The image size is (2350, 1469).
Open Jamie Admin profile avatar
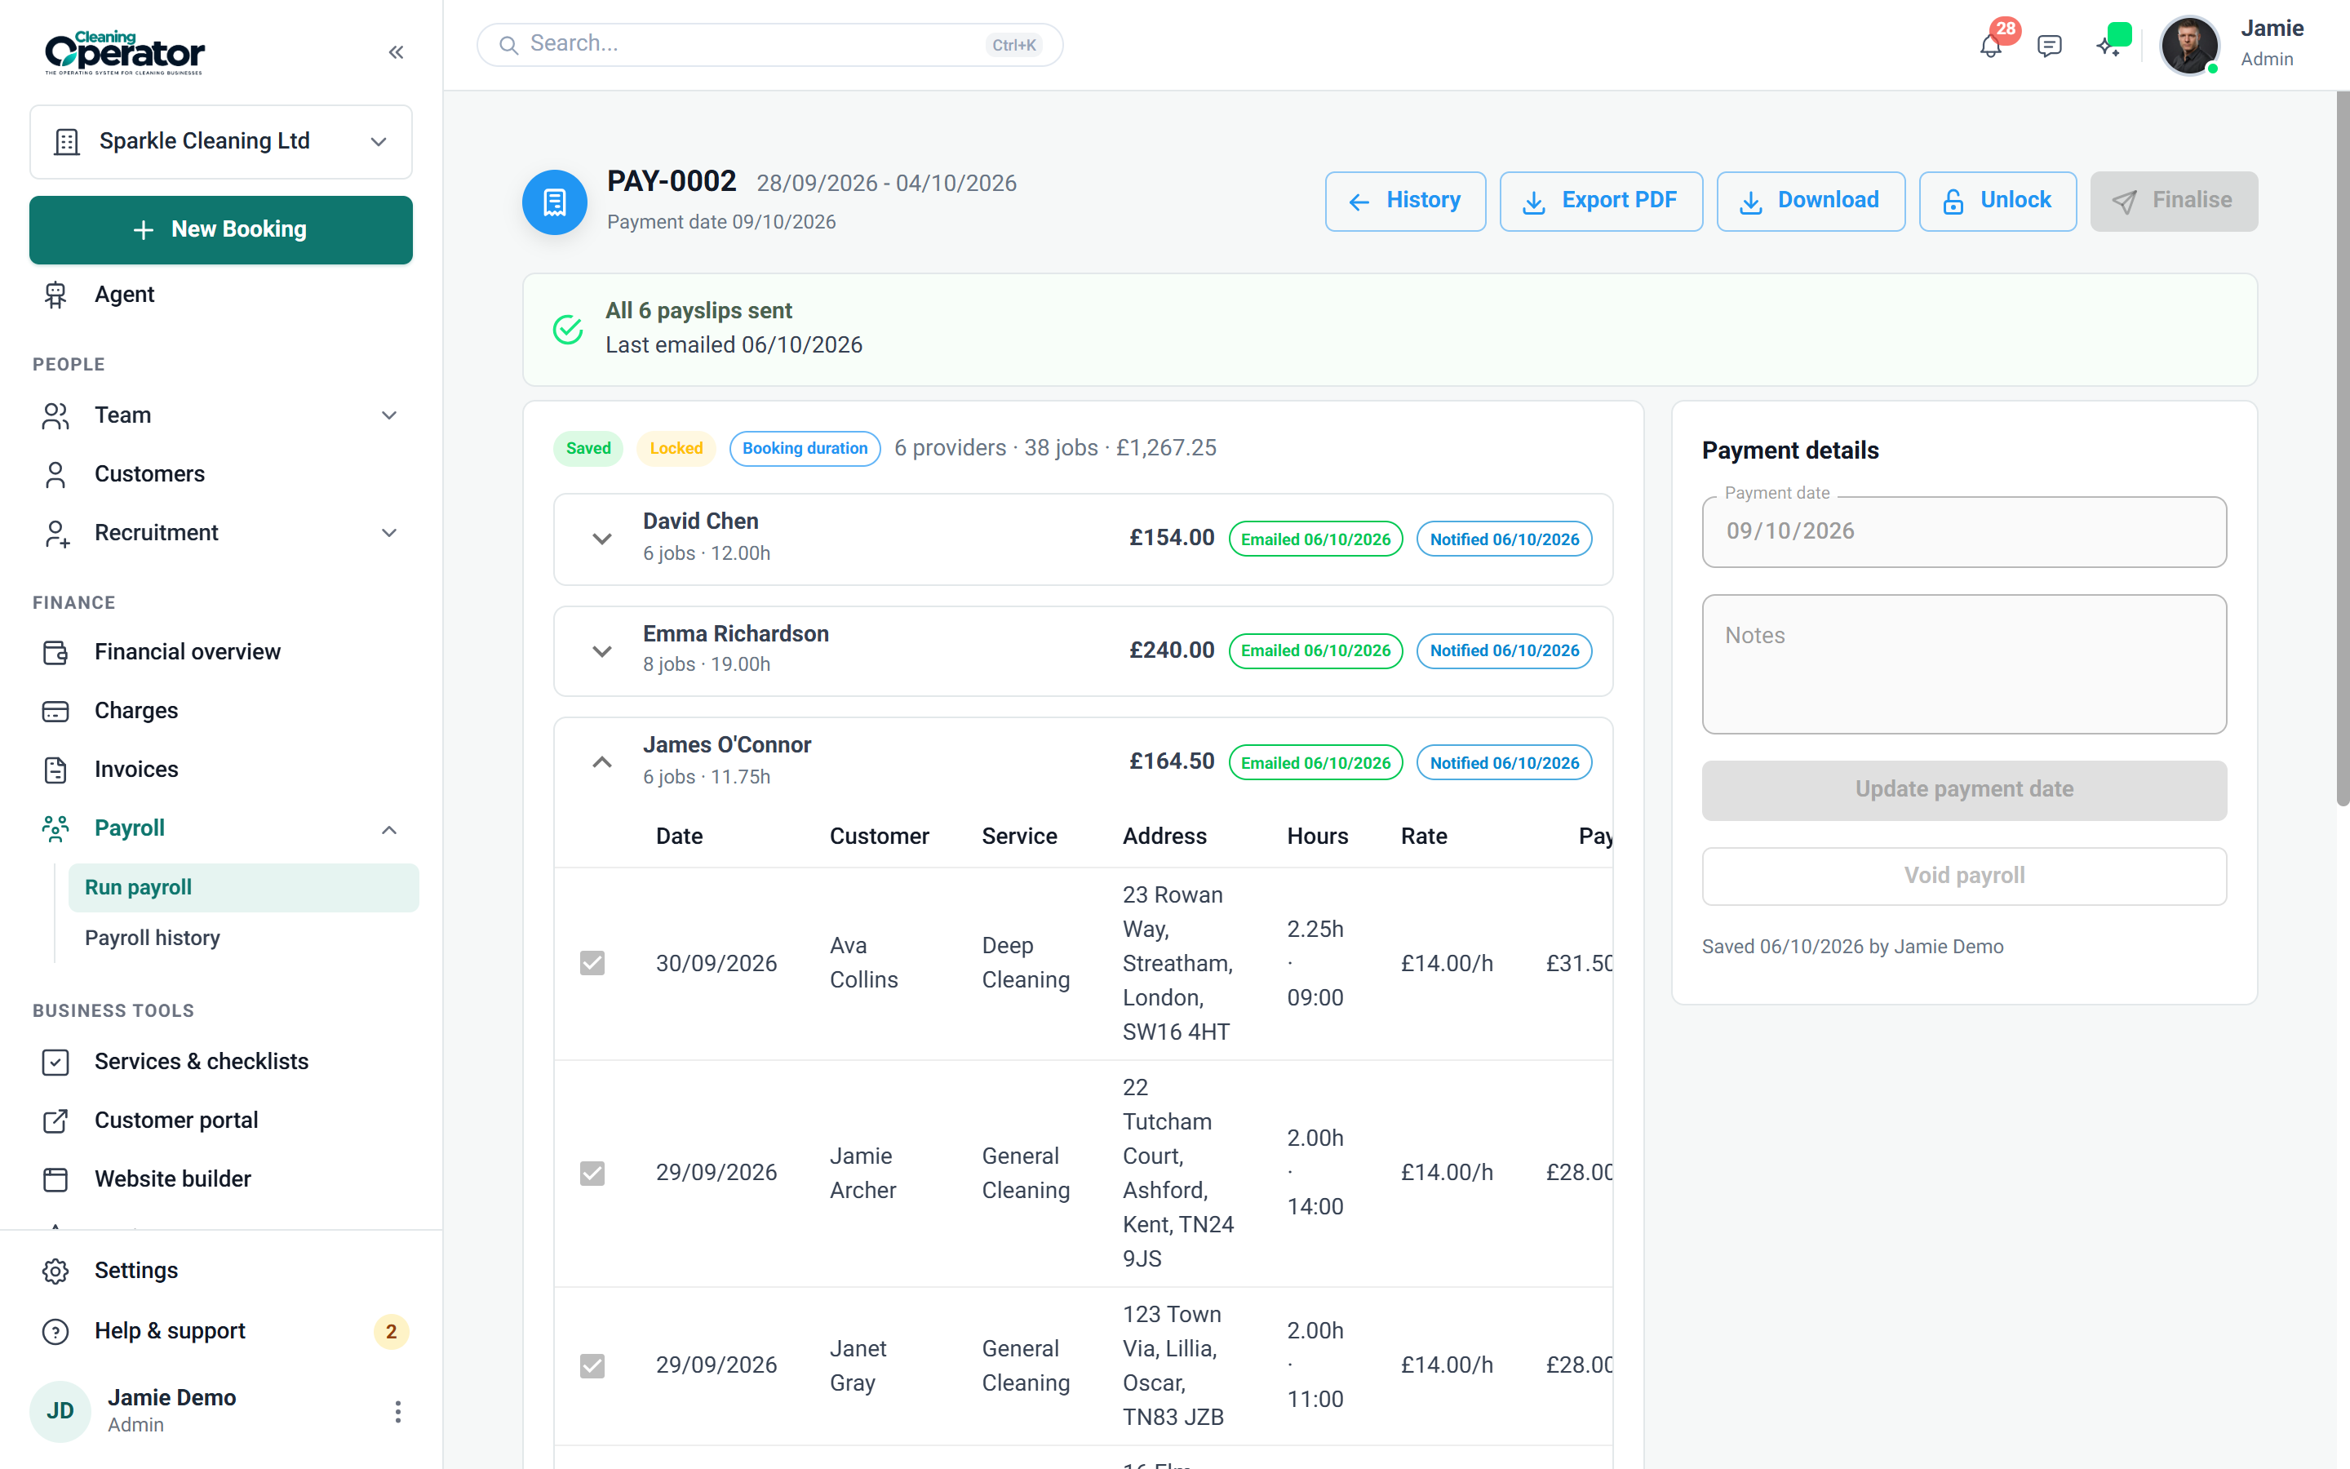(x=2188, y=45)
